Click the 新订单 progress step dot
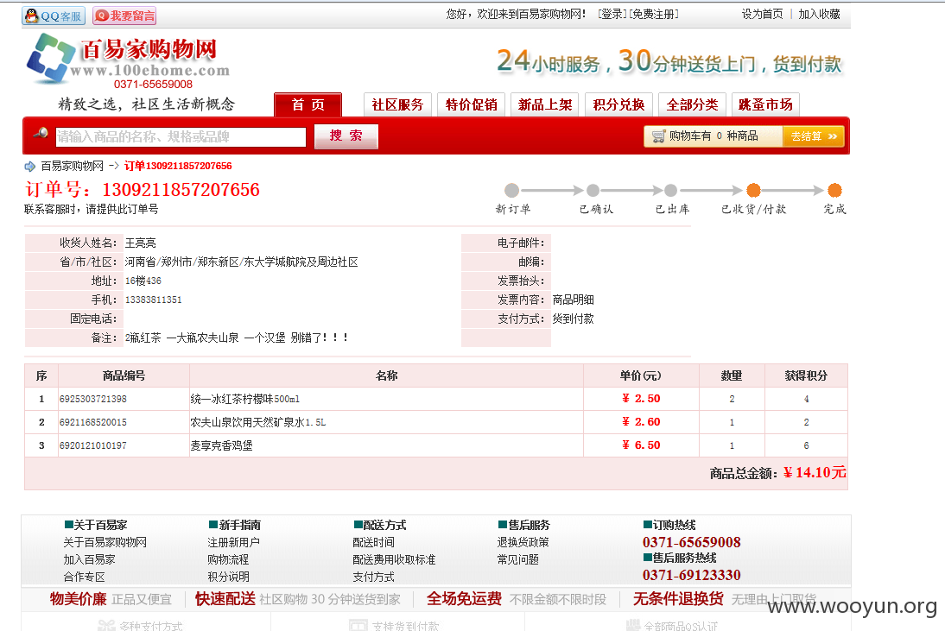Image resolution: width=945 pixels, height=631 pixels. (x=511, y=190)
